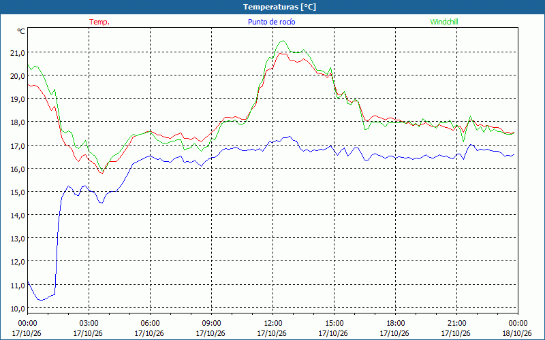This screenshot has height=340, width=545.
Task: Click the '11,0' y-axis value
Action: pyautogui.click(x=18, y=286)
